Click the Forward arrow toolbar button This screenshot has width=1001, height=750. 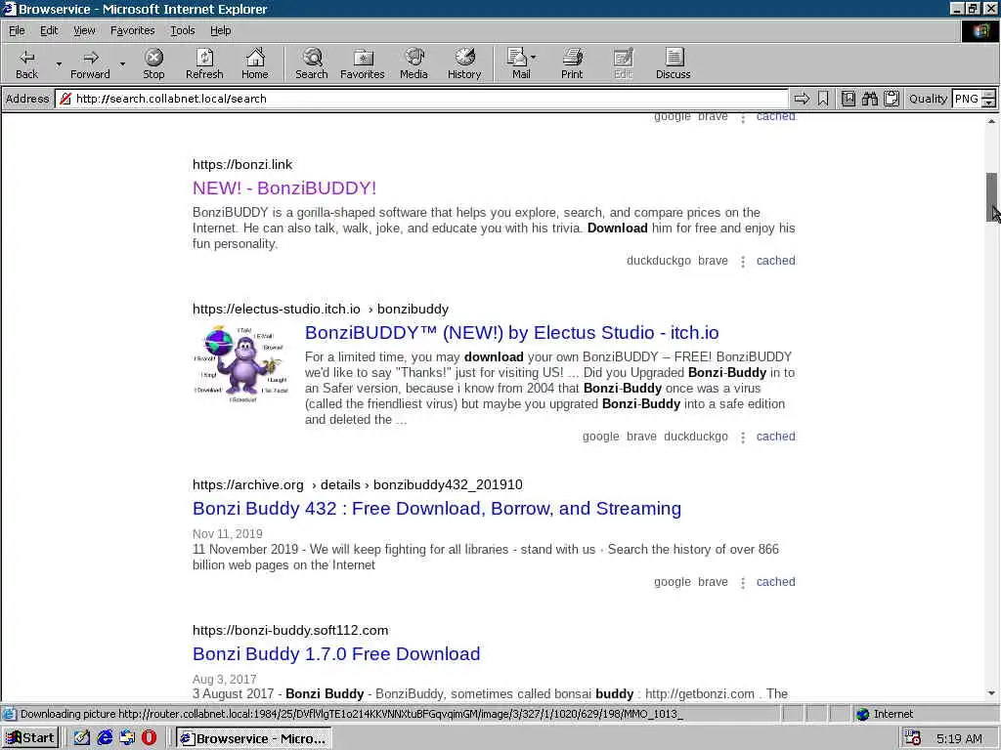coord(90,63)
